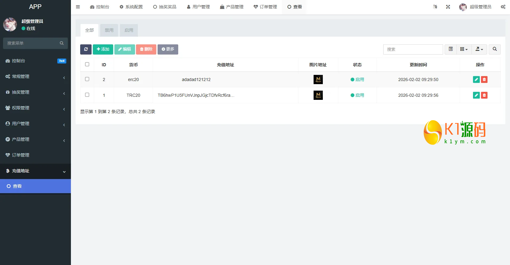Switch to the 全部 tab
This screenshot has height=265, width=510.
pyautogui.click(x=89, y=30)
